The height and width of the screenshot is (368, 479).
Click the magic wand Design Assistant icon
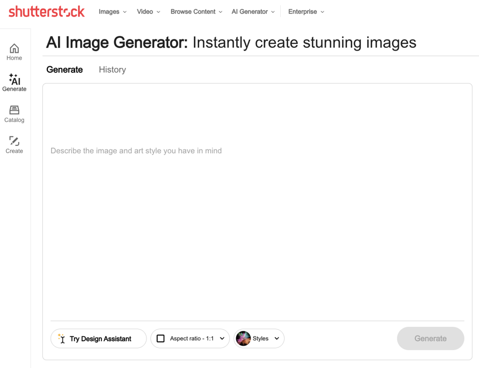pyautogui.click(x=62, y=338)
